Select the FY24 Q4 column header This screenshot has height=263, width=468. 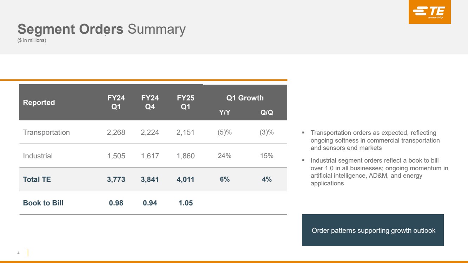click(x=150, y=102)
